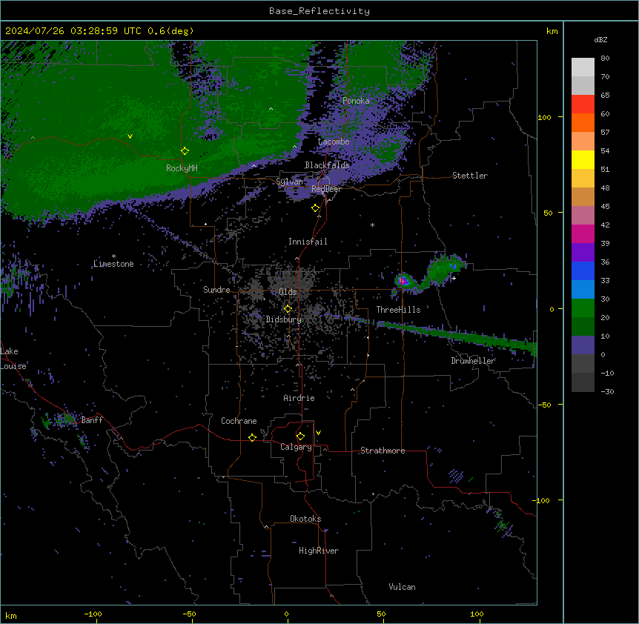The height and width of the screenshot is (624, 639).
Task: Click the RedDeer city label
Action: pos(326,189)
